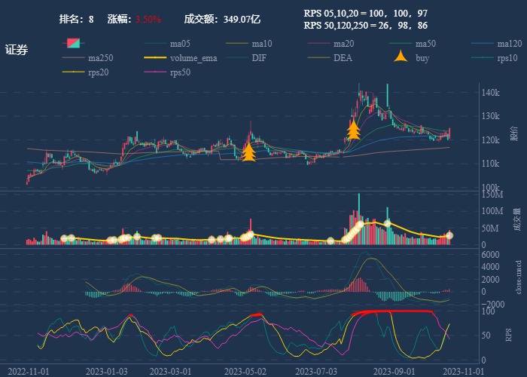Click the red 涨幅 percentage value
The height and width of the screenshot is (377, 527).
pos(148,19)
